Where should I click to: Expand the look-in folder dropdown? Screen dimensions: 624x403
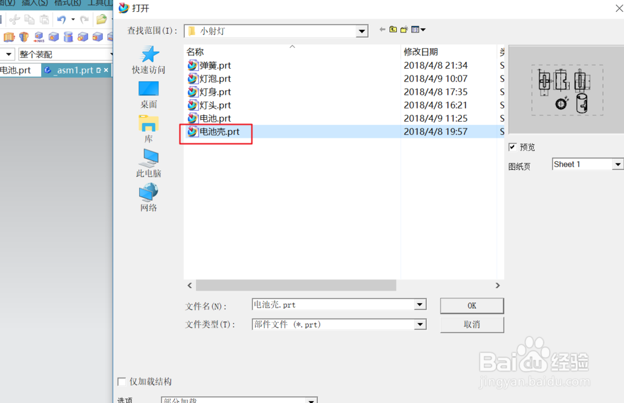[362, 31]
